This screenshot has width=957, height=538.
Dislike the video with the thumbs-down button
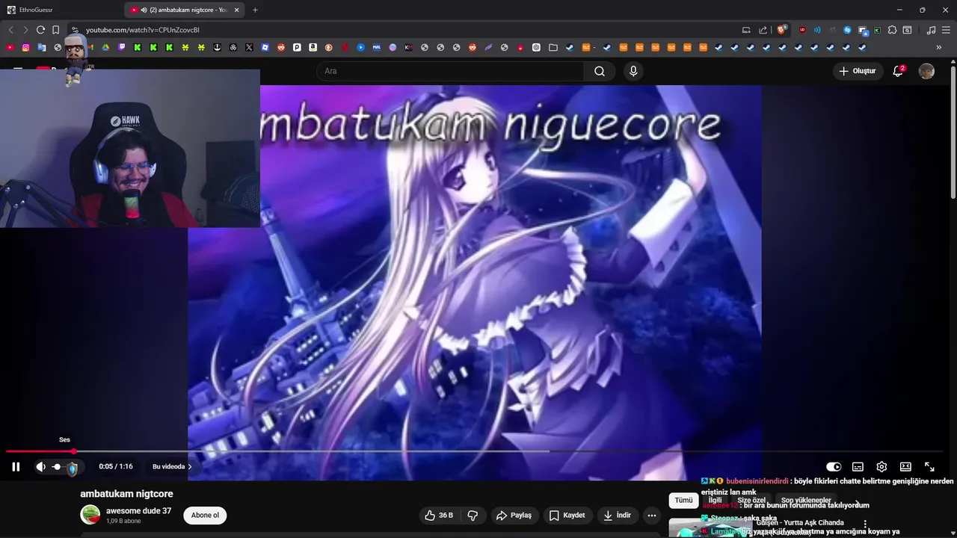coord(473,515)
